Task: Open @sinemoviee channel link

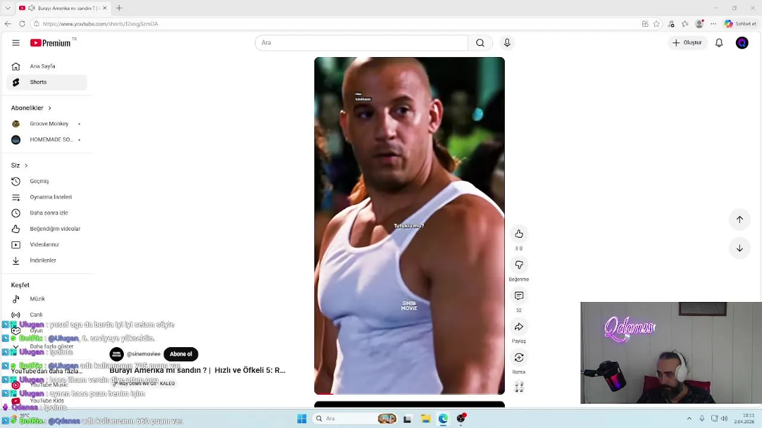Action: (x=143, y=354)
